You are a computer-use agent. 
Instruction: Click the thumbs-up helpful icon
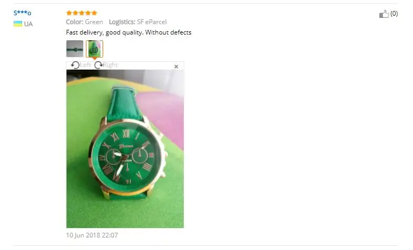tap(384, 14)
